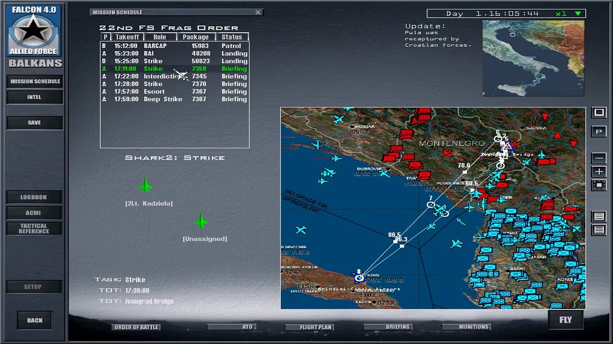Click the Day 1 campaign clock
613x344 pixels.
pyautogui.click(x=492, y=14)
